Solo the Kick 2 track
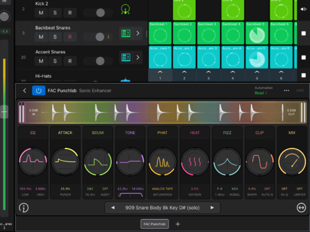The height and width of the screenshot is (232, 310). 55,13
